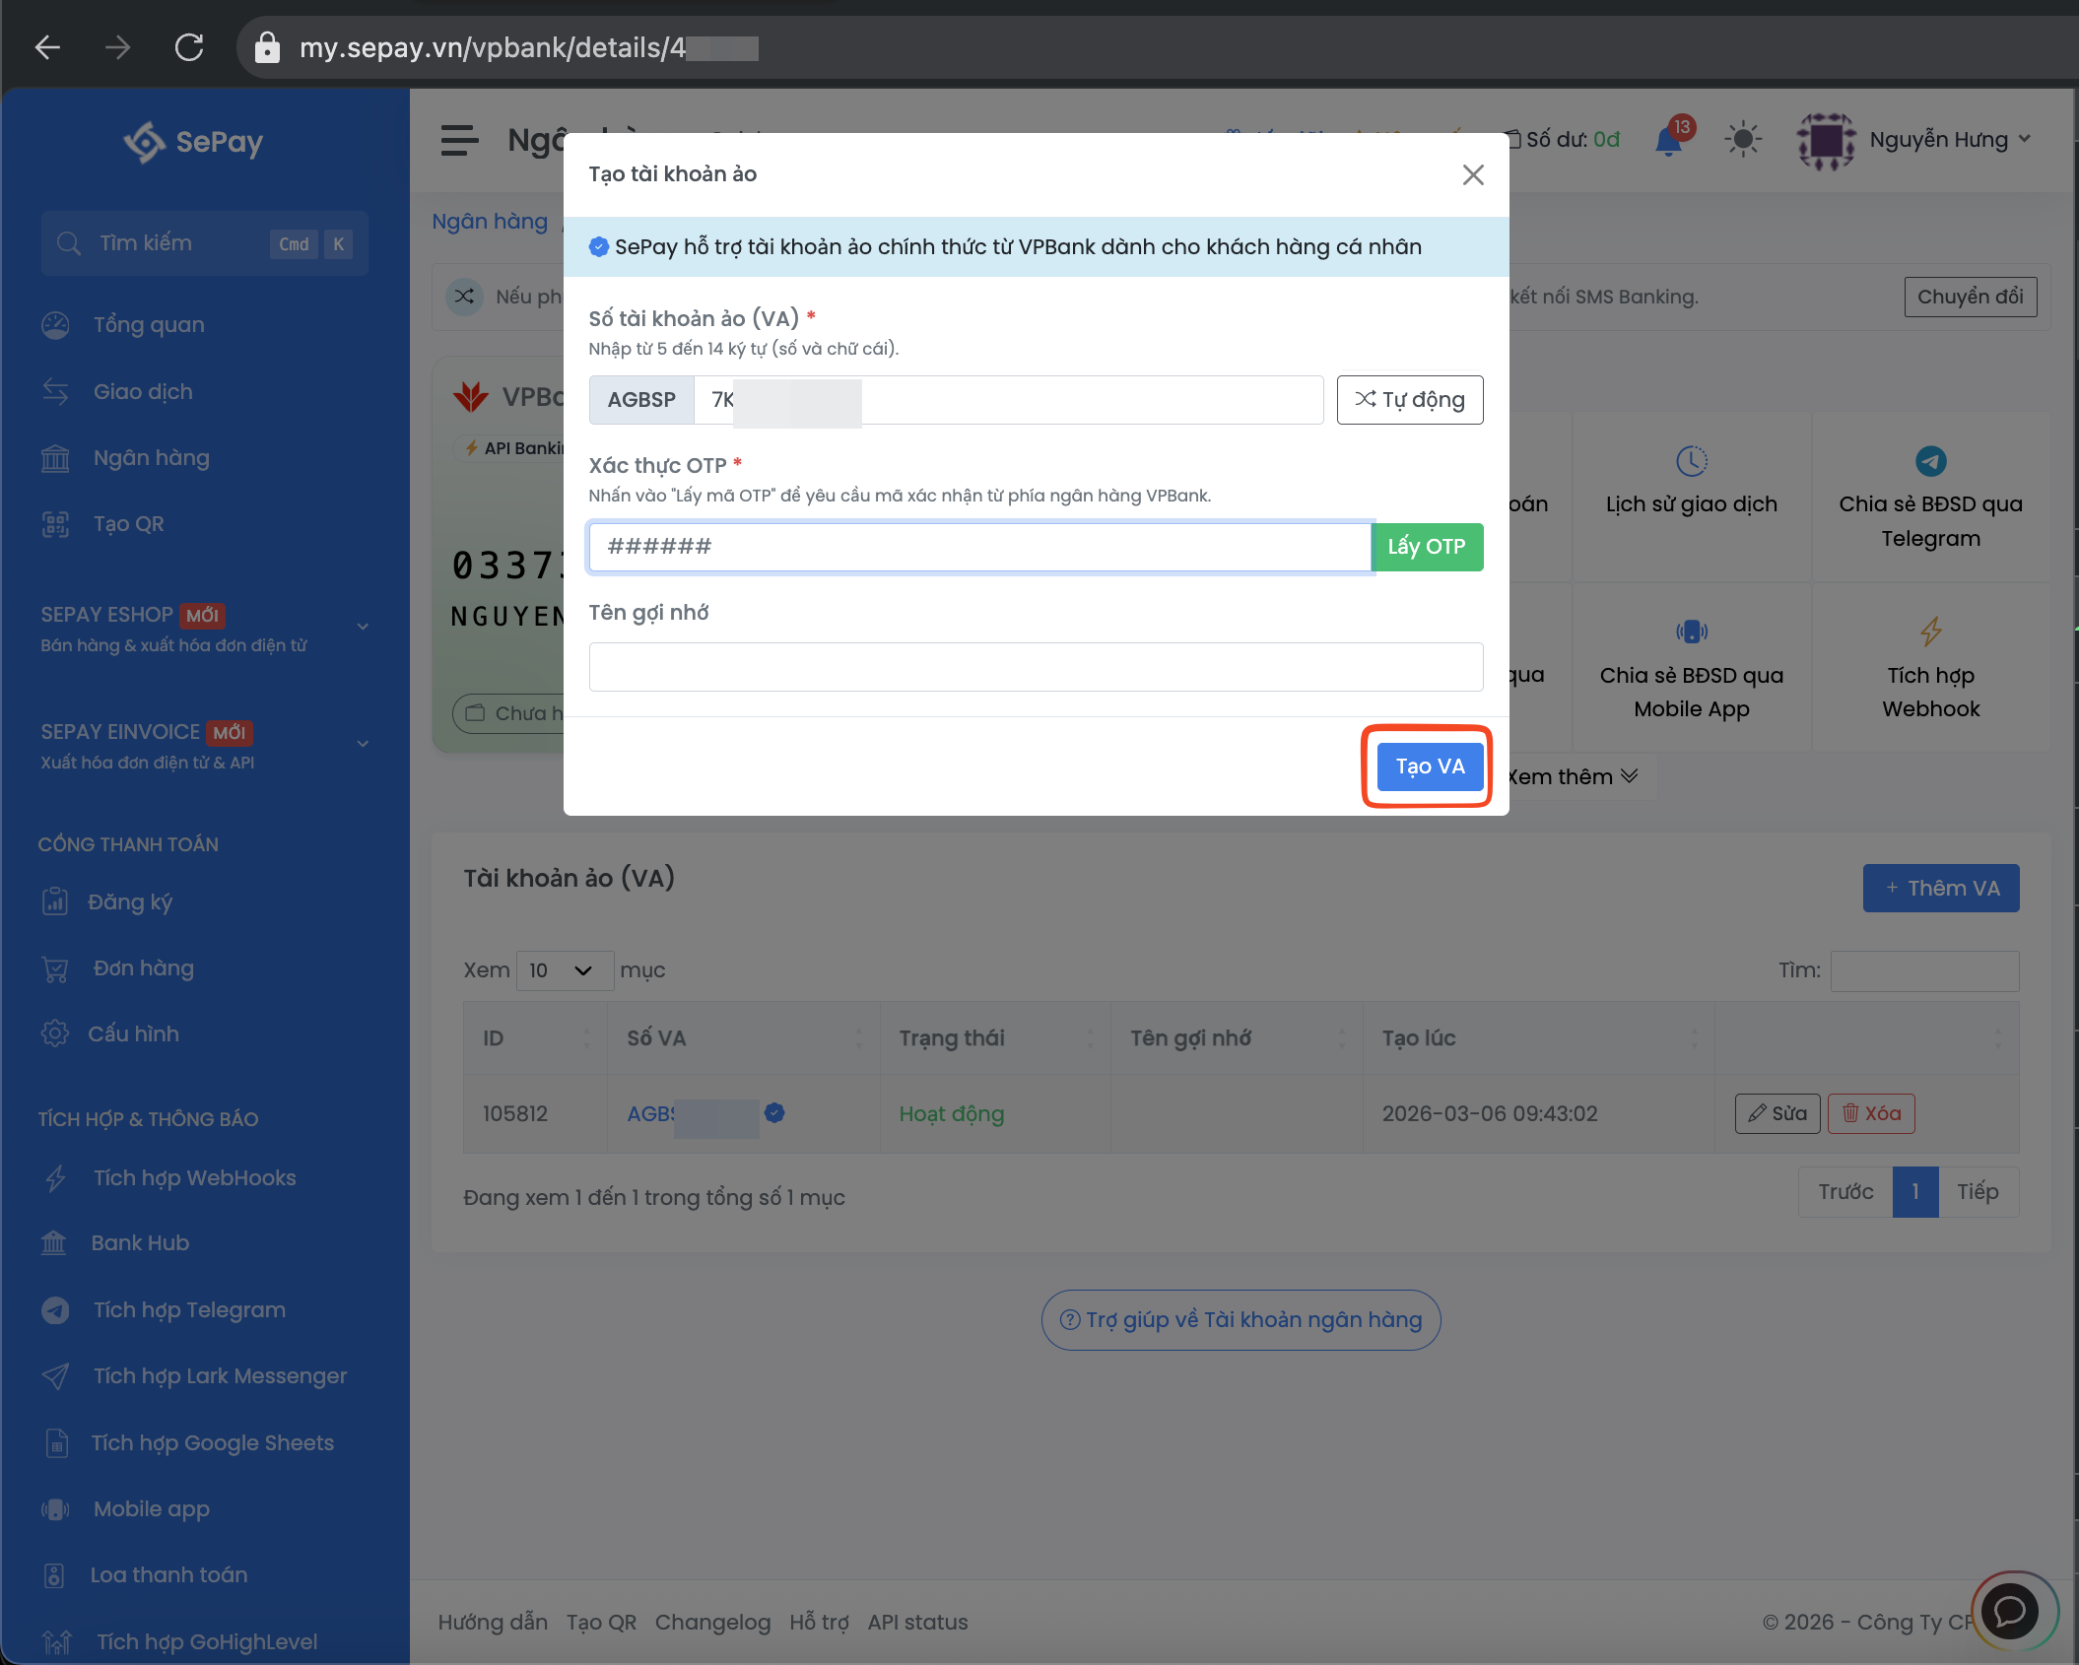Open Tích hợp WebHooks sidebar item
This screenshot has height=1665, width=2079.
(194, 1178)
